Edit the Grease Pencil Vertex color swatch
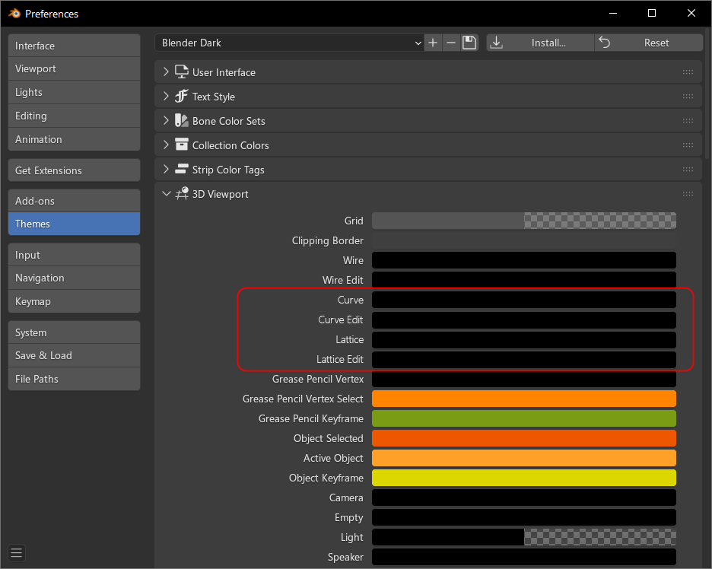 tap(524, 379)
